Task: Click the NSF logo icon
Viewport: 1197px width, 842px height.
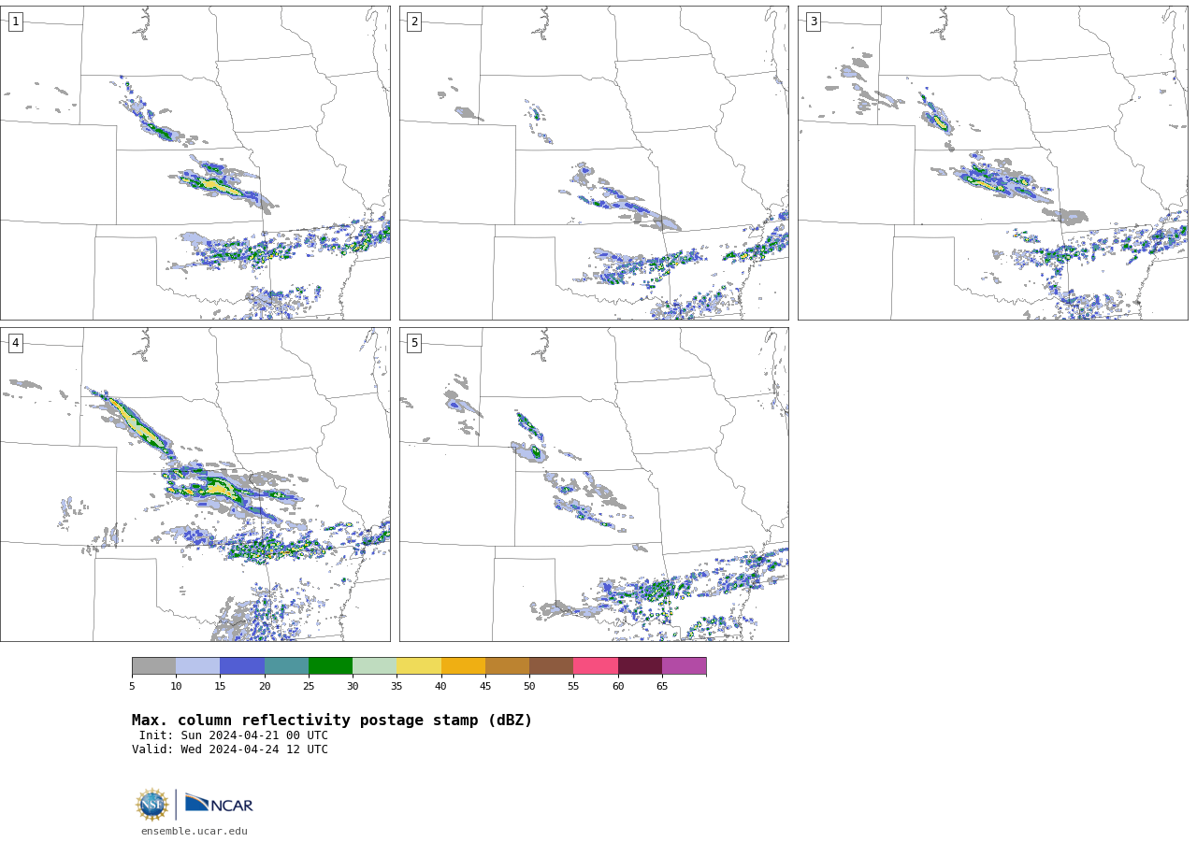Action: click(x=152, y=805)
